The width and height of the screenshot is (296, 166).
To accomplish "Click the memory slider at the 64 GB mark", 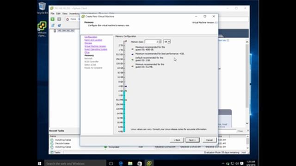I will coord(124,68).
